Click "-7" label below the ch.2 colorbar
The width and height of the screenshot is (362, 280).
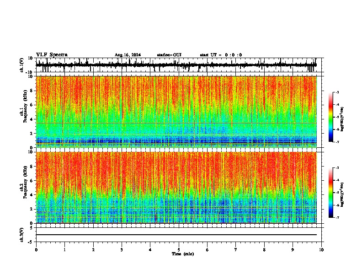coord(337,217)
